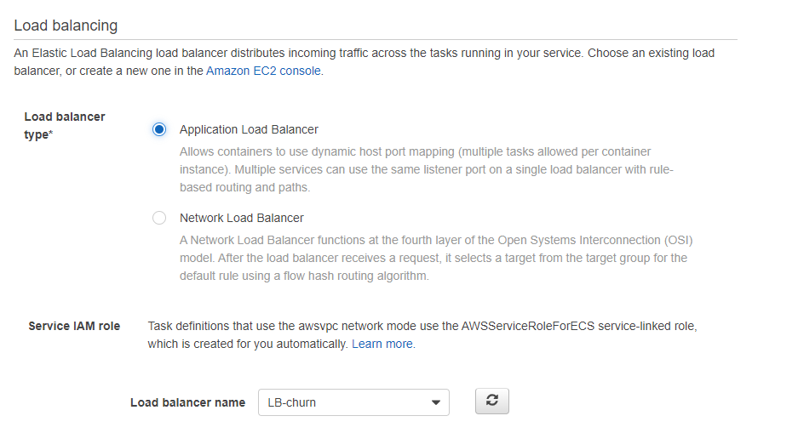Select the Application Load Balancer radio button
The width and height of the screenshot is (798, 433).
[159, 129]
